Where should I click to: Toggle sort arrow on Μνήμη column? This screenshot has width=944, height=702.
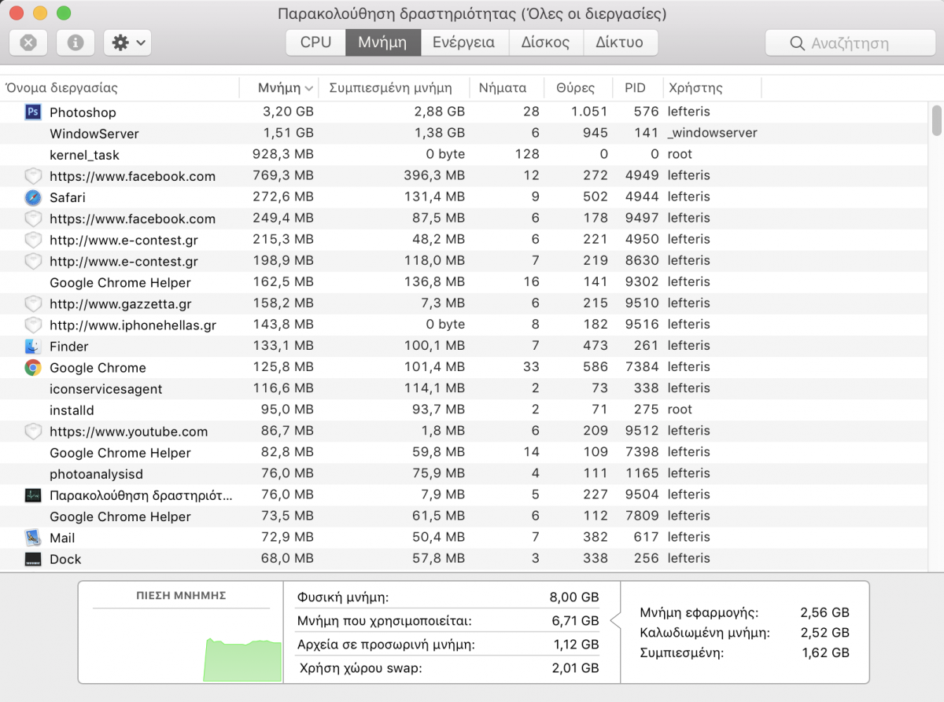pos(309,88)
